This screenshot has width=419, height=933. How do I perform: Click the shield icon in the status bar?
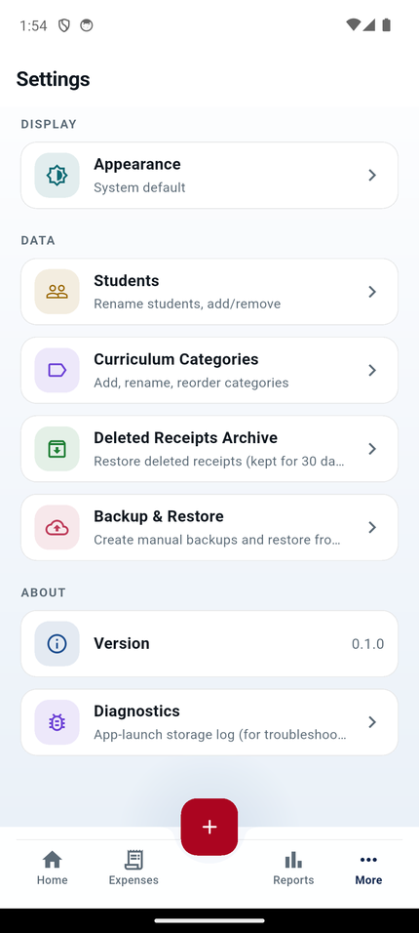tap(64, 25)
